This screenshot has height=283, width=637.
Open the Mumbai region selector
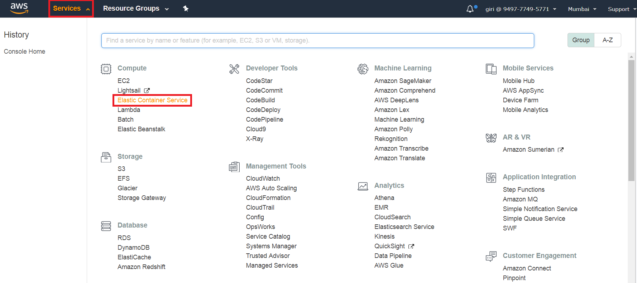tap(582, 9)
